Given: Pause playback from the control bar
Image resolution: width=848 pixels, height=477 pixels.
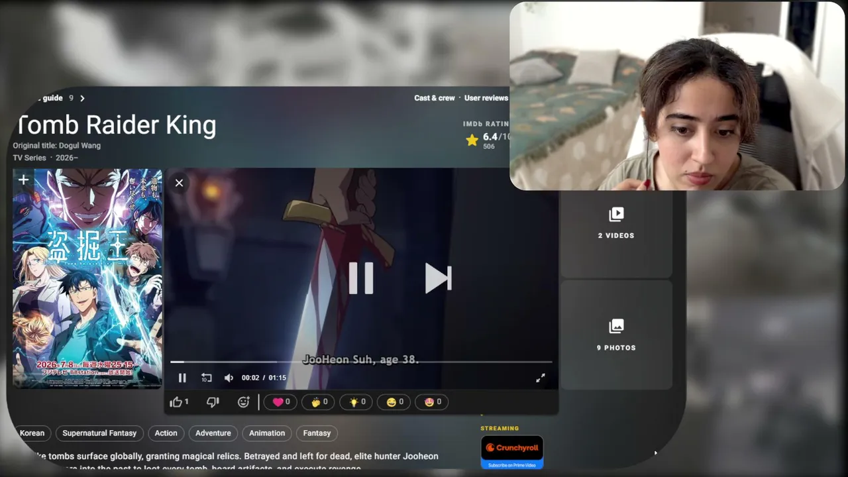Looking at the screenshot, I should tap(182, 378).
